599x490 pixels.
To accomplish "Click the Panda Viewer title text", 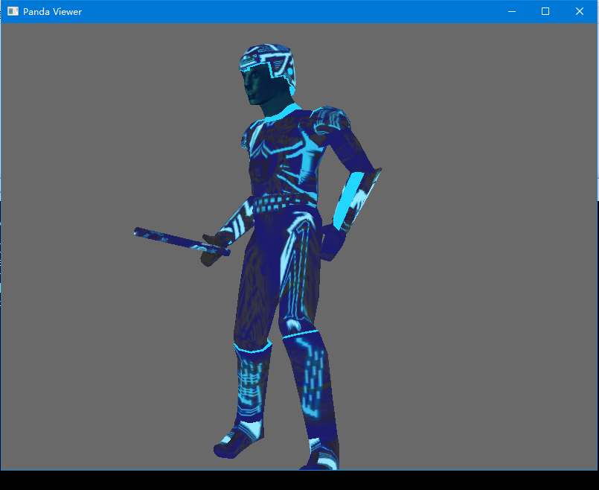I will (52, 12).
